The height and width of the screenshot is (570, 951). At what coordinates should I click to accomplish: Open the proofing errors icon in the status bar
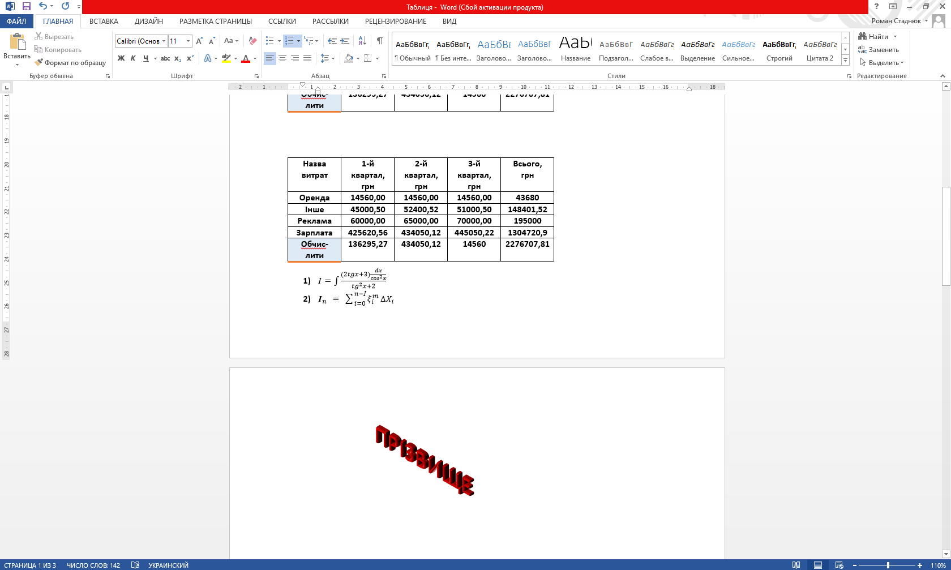(135, 565)
